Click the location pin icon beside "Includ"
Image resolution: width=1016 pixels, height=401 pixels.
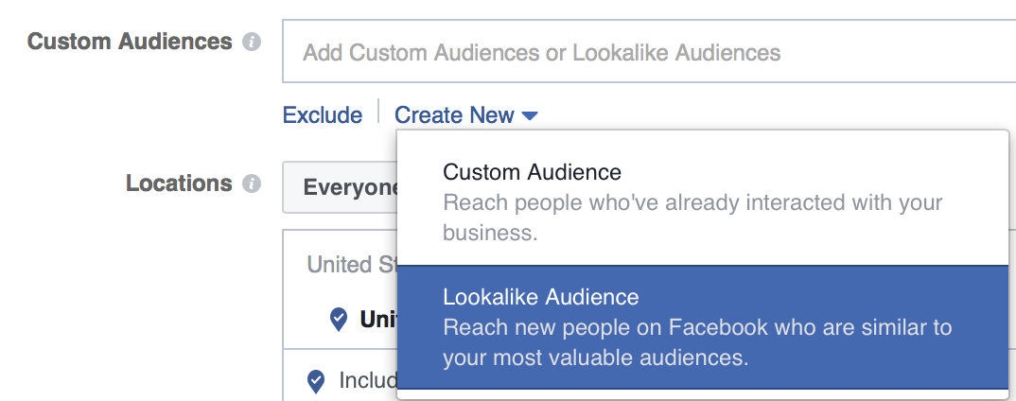(x=317, y=381)
